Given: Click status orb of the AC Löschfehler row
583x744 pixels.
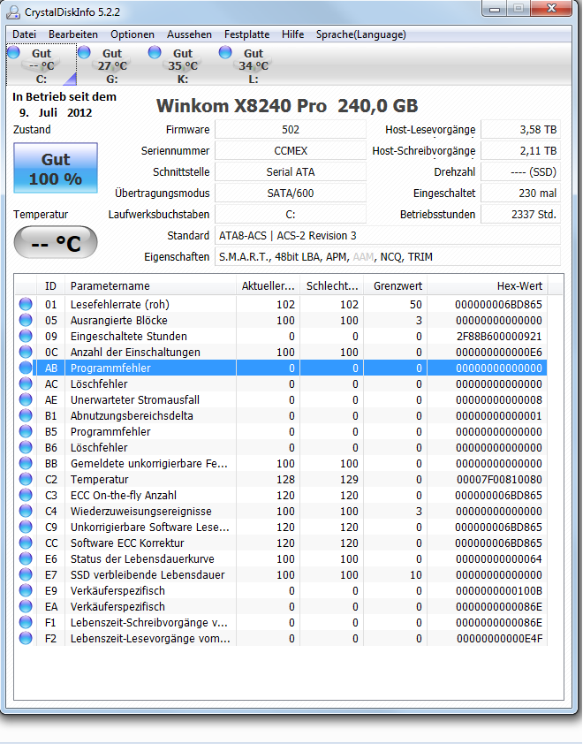Looking at the screenshot, I should point(26,383).
